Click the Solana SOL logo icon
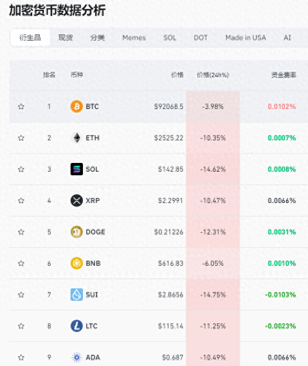This screenshot has height=366, width=308. pos(77,169)
